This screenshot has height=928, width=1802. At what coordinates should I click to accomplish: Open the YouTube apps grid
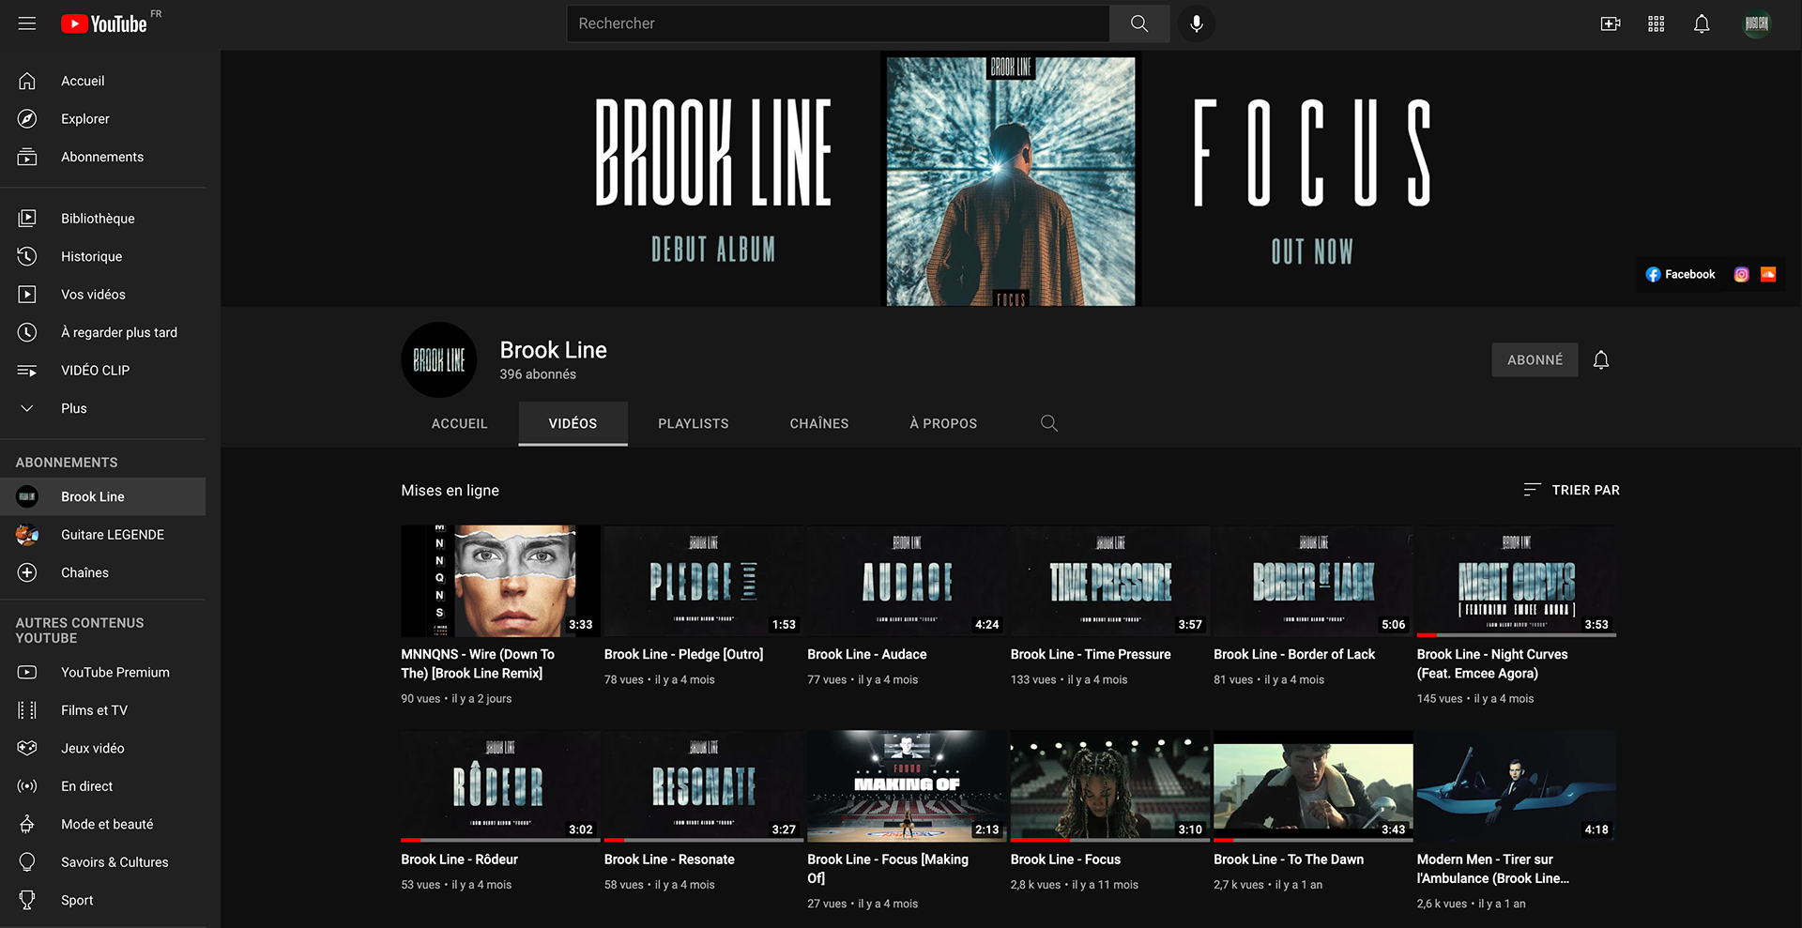click(x=1657, y=23)
